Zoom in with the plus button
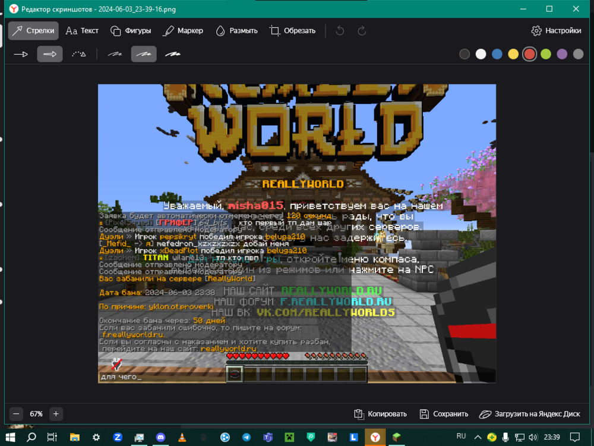Screen dimensions: 594x446 [x=56, y=414]
